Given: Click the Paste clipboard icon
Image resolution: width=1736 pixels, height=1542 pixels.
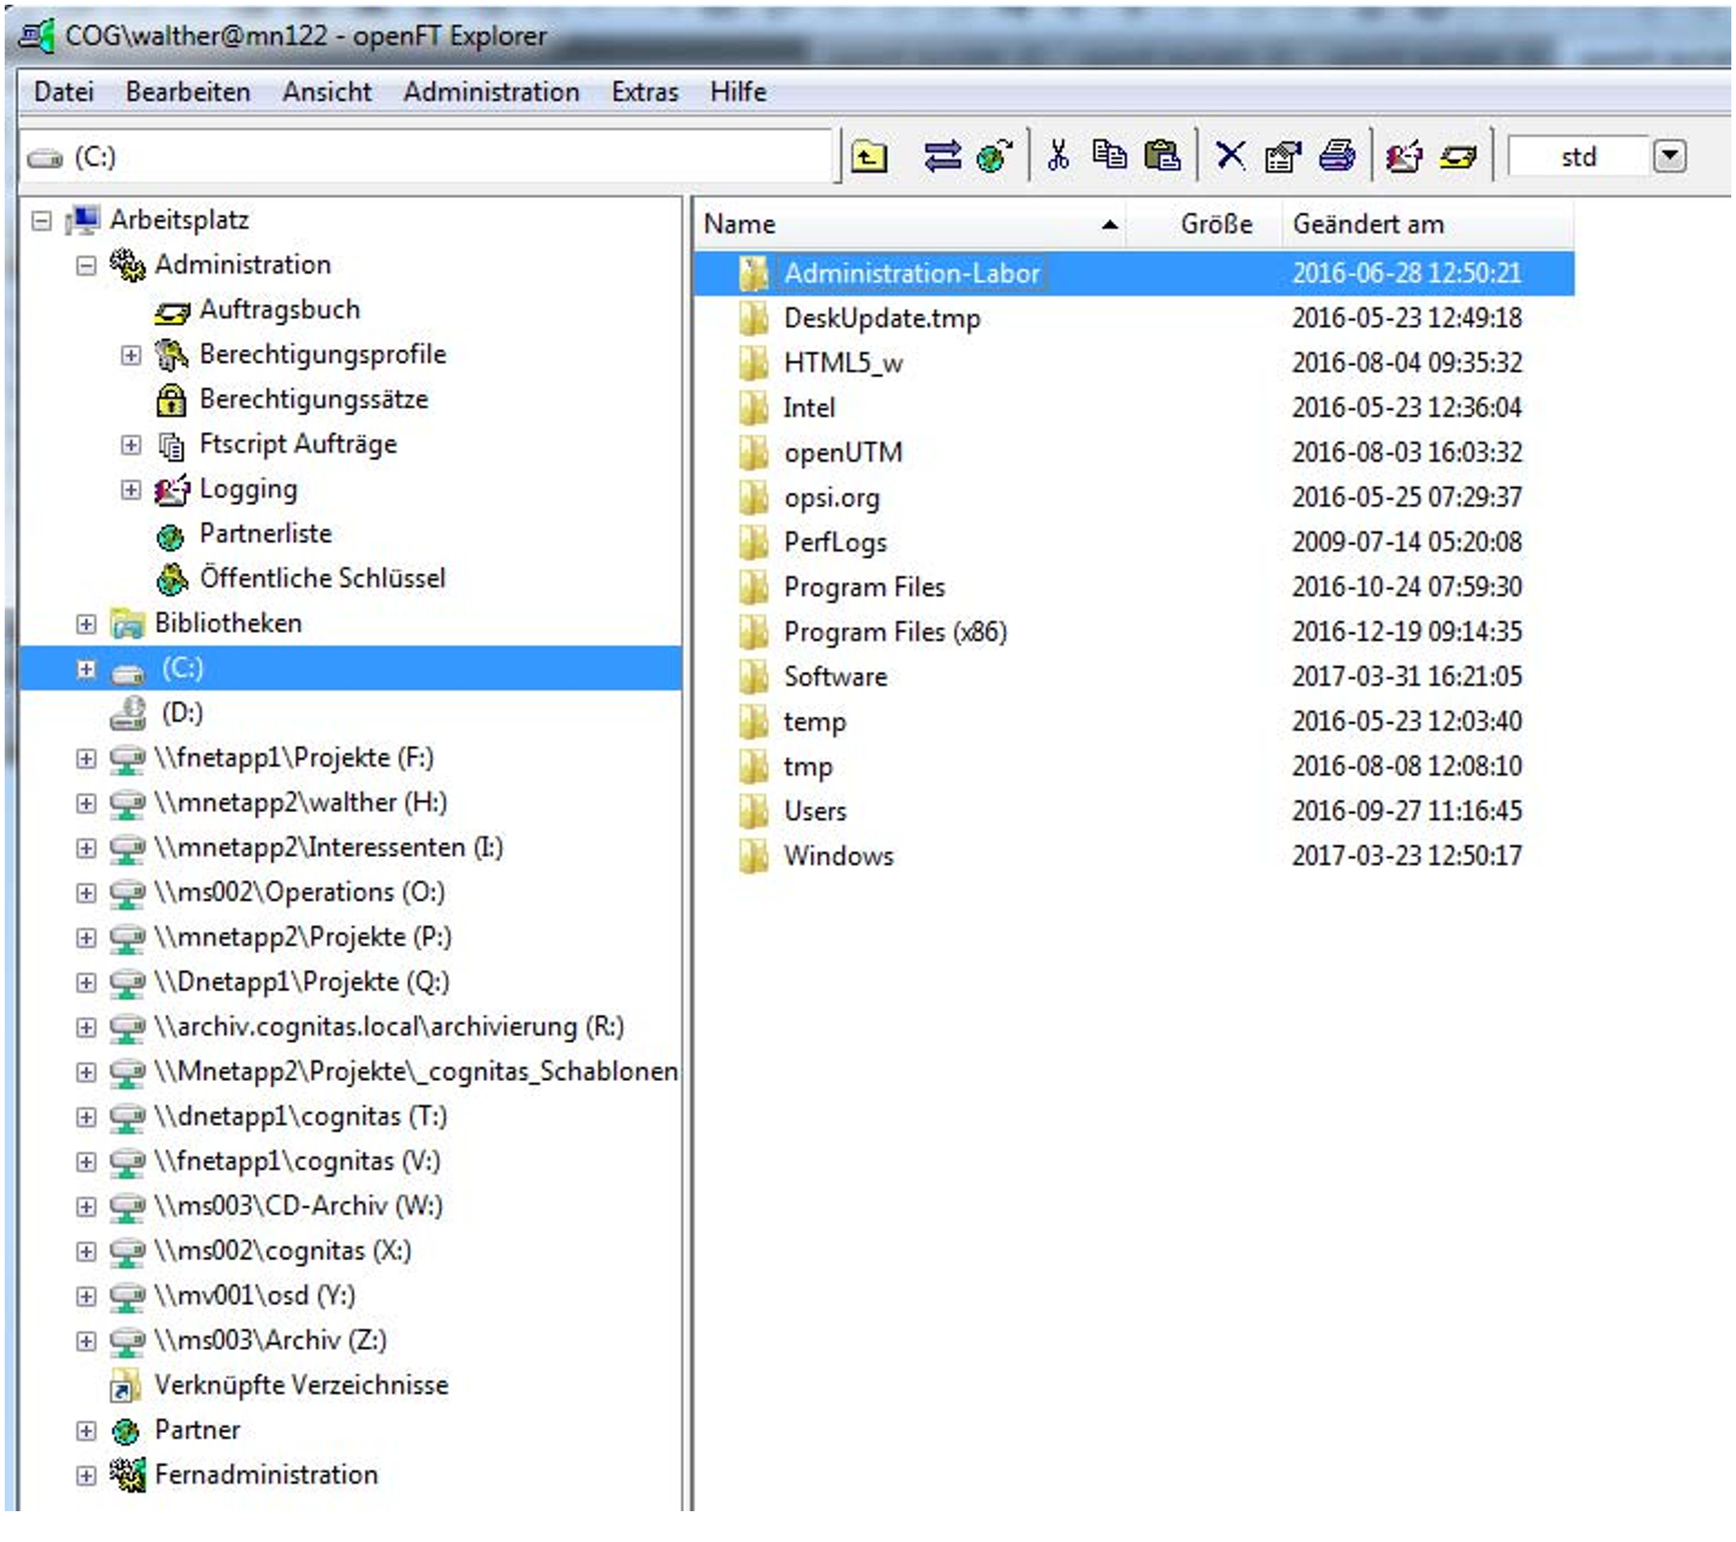Looking at the screenshot, I should [x=1161, y=156].
